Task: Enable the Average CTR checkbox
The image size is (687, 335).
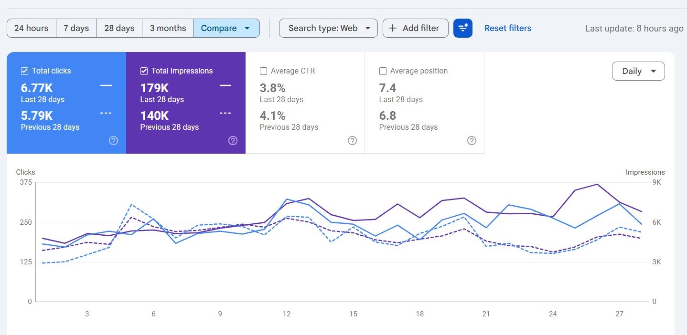Action: click(263, 71)
